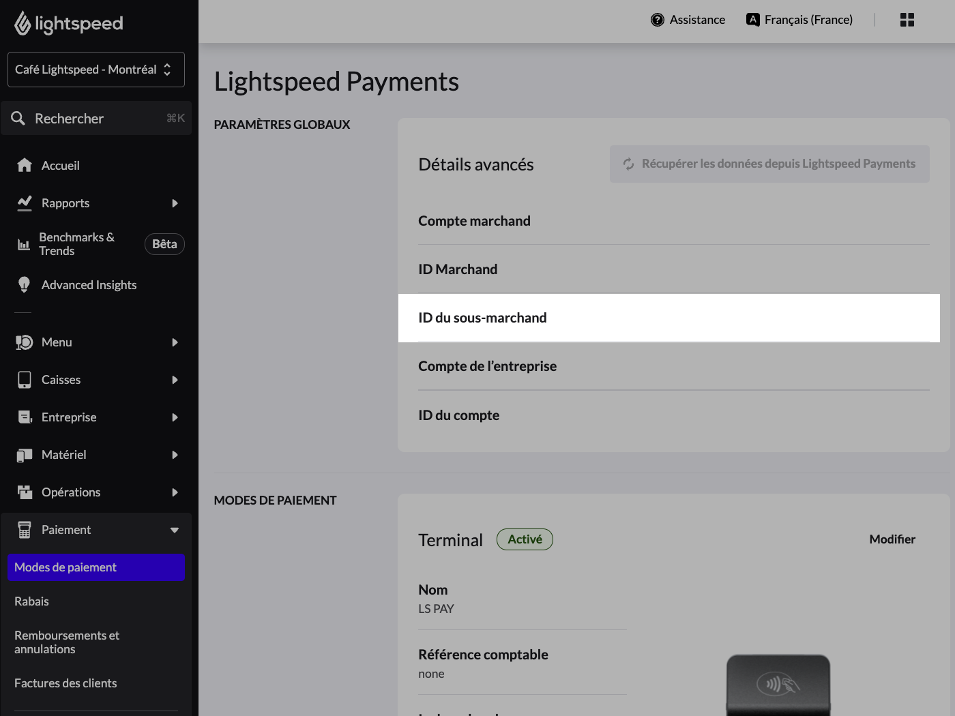
Task: Click the Rapports chart icon
Action: click(x=24, y=203)
